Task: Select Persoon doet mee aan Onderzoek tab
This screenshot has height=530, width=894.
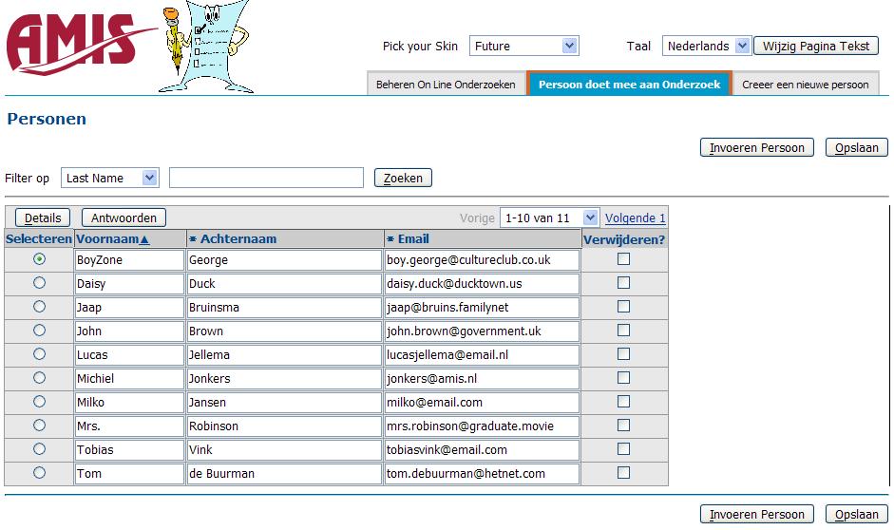Action: pos(629,85)
